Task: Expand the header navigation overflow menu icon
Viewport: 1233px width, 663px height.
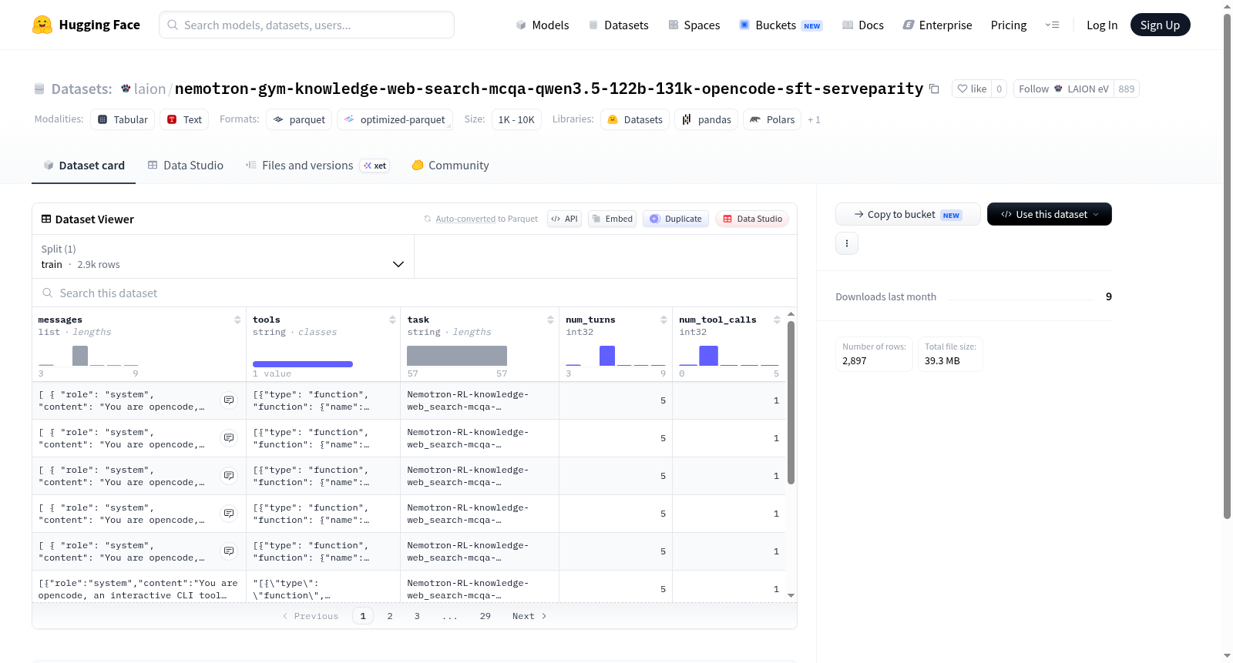Action: [x=1052, y=25]
